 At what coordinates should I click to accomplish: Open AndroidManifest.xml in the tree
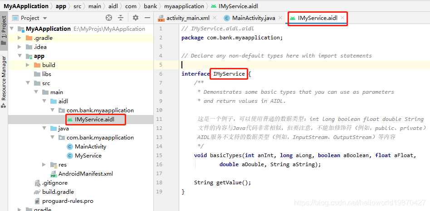click(86, 173)
